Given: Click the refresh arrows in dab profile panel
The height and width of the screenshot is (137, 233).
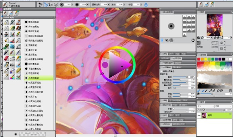Looking at the screenshot, I should (193, 40).
